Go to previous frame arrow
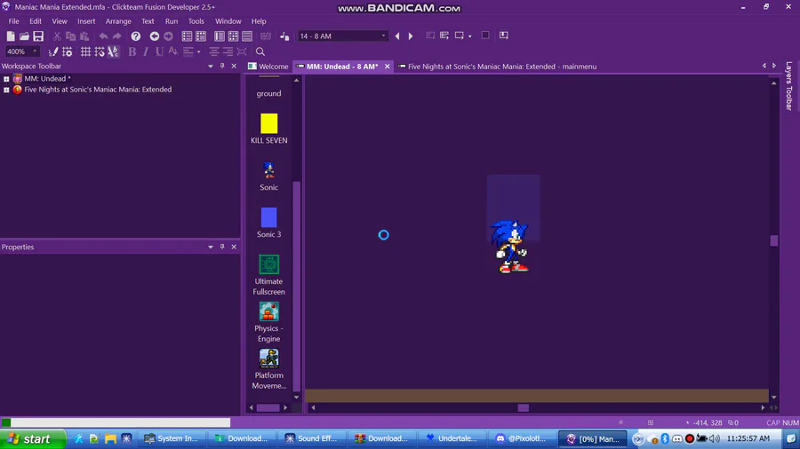 397,36
